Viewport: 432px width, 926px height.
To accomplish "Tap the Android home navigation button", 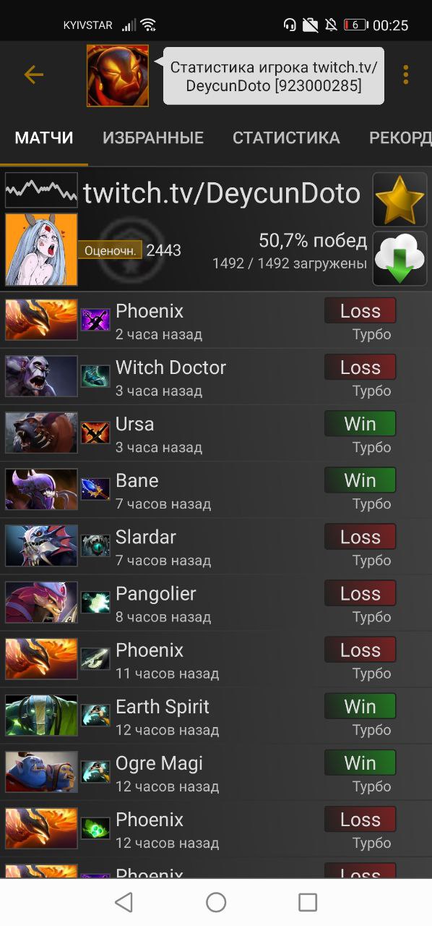I will (216, 902).
